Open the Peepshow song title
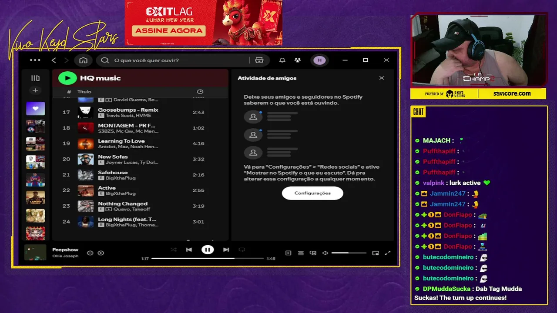 (x=65, y=250)
